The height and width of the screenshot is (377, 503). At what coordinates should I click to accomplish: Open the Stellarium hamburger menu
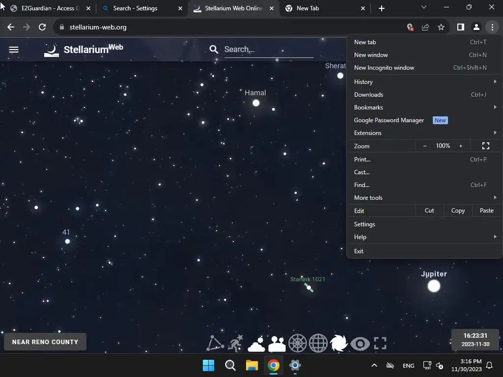tap(14, 50)
